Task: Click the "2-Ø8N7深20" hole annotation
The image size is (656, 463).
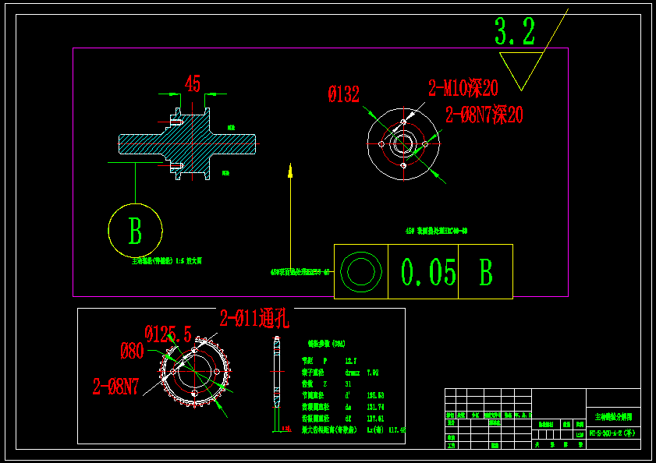Action: point(484,115)
